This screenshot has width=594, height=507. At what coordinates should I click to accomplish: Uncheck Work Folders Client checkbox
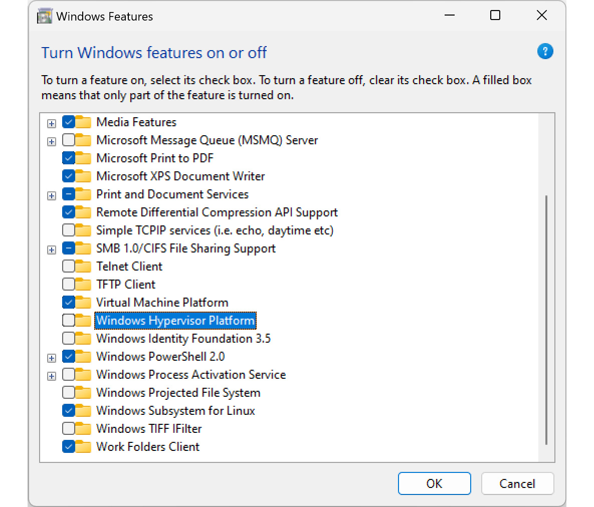(x=69, y=447)
